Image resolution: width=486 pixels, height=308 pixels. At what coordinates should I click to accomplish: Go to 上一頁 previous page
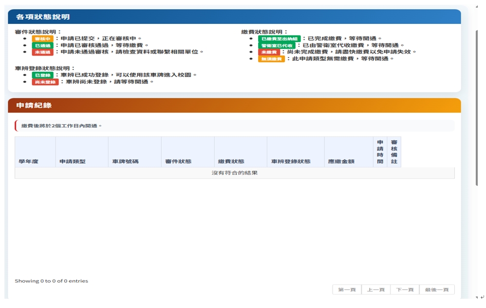376,289
